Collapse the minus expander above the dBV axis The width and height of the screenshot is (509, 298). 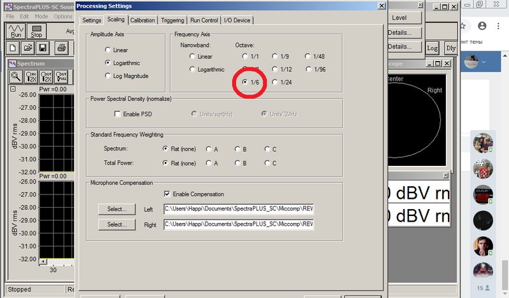[13, 89]
